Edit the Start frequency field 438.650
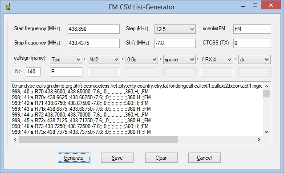Screen dimensions: 284x173 (x=93, y=29)
